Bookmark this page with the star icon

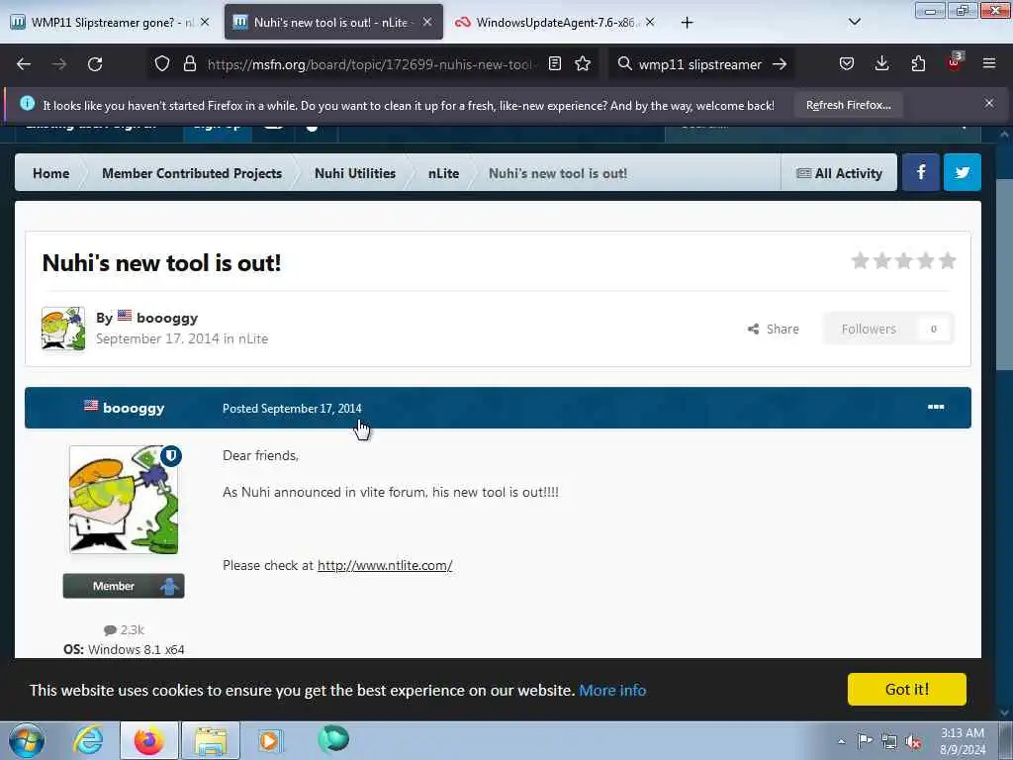[583, 63]
